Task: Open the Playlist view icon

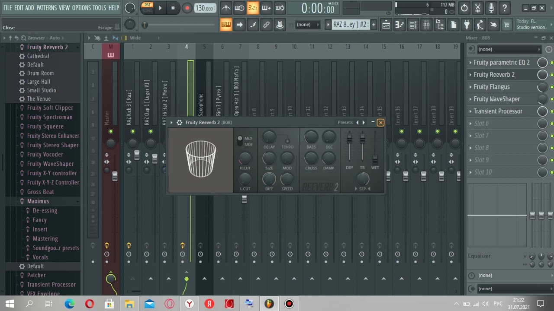Action: pos(386,25)
